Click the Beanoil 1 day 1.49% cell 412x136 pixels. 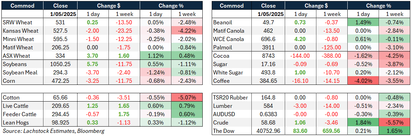coord(363,22)
